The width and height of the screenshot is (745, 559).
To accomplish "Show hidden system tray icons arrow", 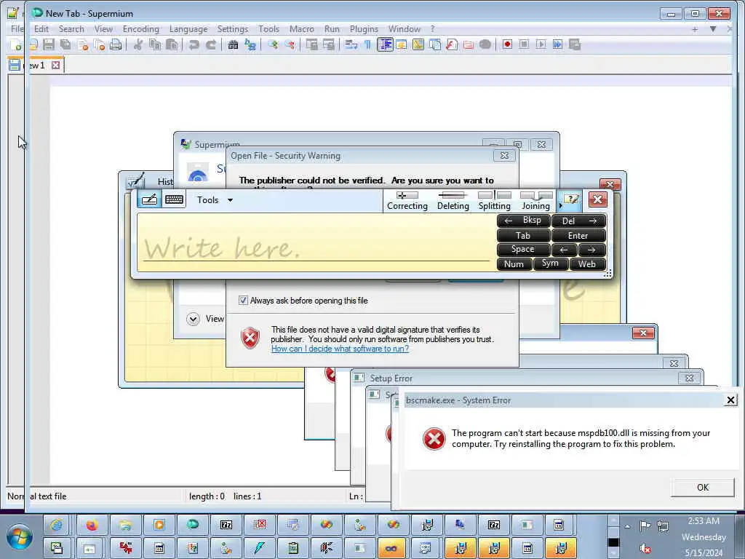I will (x=628, y=526).
